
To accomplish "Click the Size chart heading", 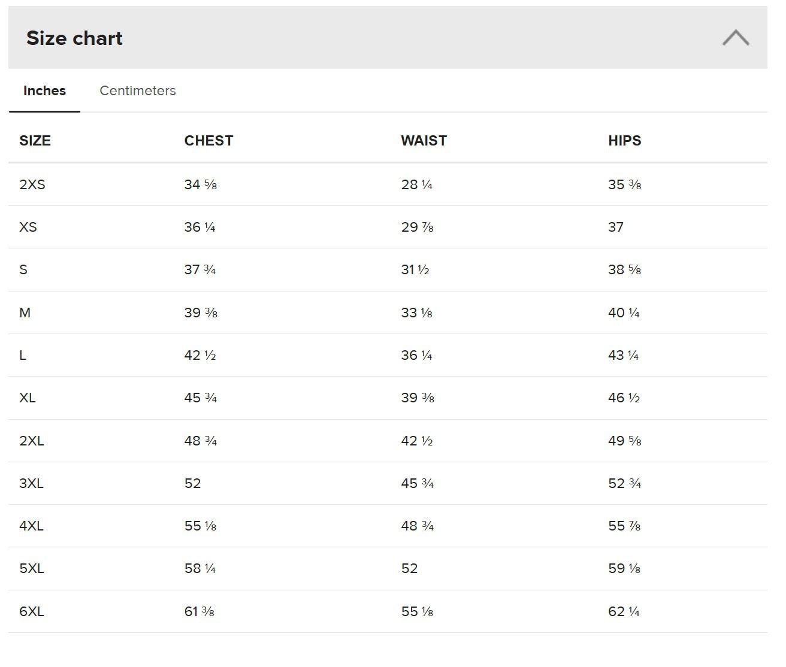I will point(74,38).
